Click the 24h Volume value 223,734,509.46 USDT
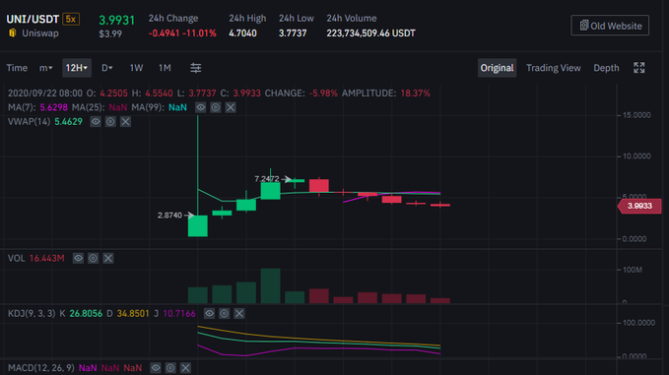The image size is (669, 375). (x=370, y=33)
